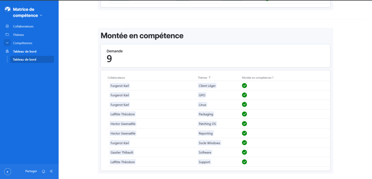Open the Matrice de compétence dropdown chevron
The width and height of the screenshot is (372, 179).
41,16
